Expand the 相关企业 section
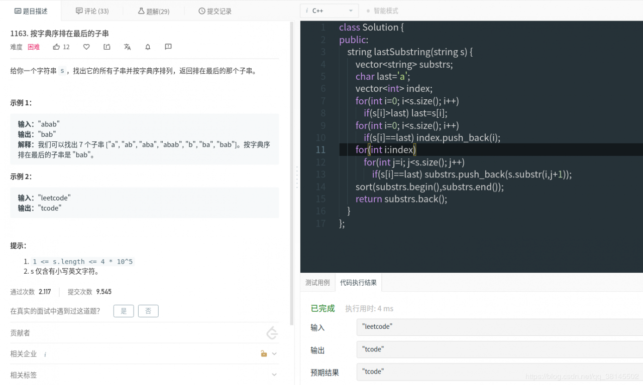643x385 pixels. click(x=274, y=353)
